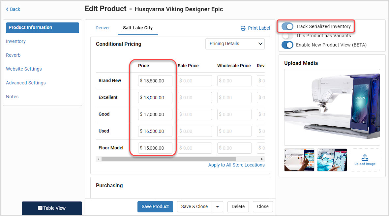Image resolution: width=389 pixels, height=216 pixels.
Task: Click the Floor Model wholesale price field
Action: point(234,148)
